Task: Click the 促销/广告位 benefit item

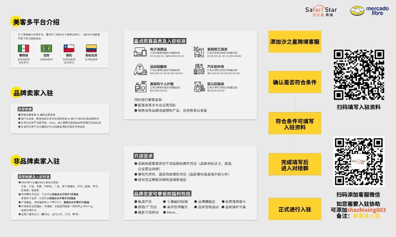Action: tap(146, 207)
